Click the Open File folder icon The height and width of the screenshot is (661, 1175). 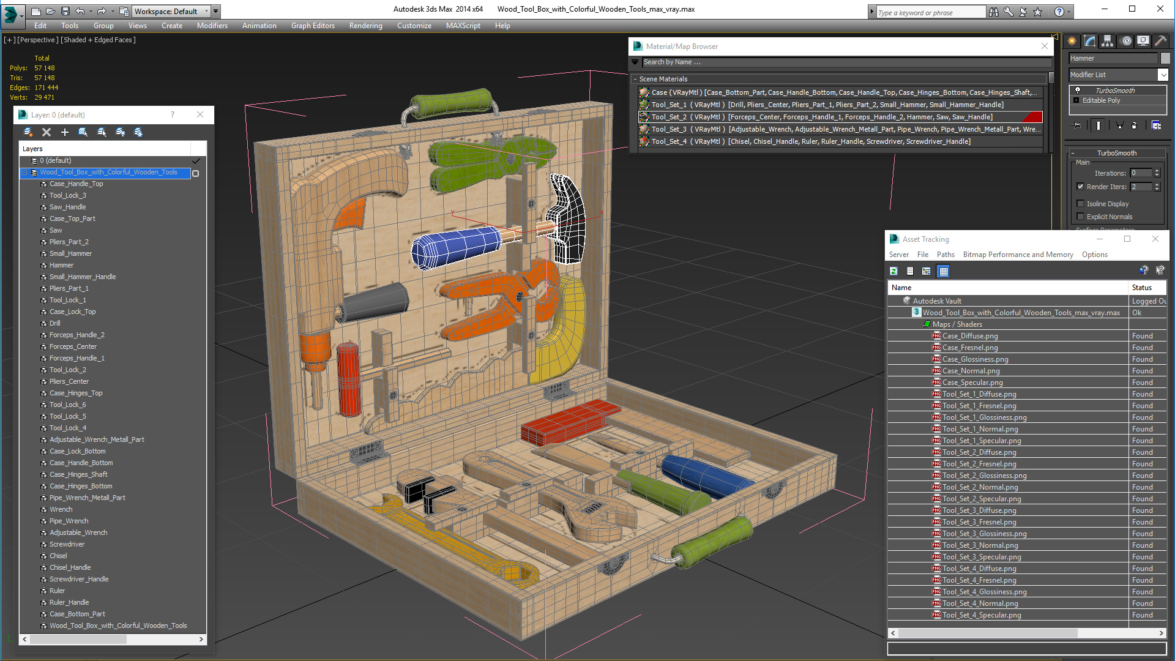pos(50,11)
